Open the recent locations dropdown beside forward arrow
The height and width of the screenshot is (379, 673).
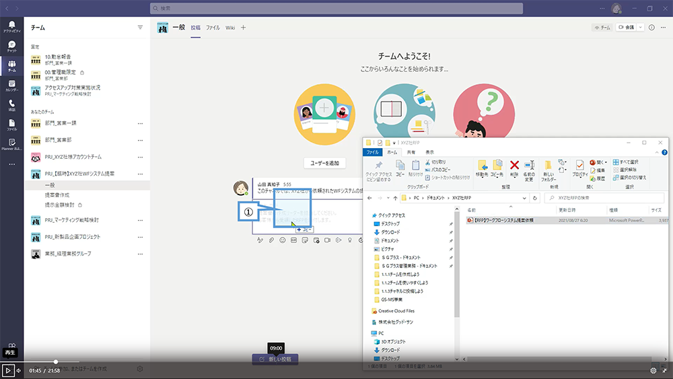tap(388, 198)
